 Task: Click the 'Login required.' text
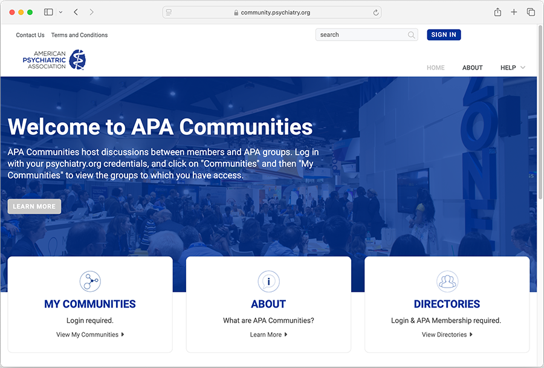(x=90, y=320)
